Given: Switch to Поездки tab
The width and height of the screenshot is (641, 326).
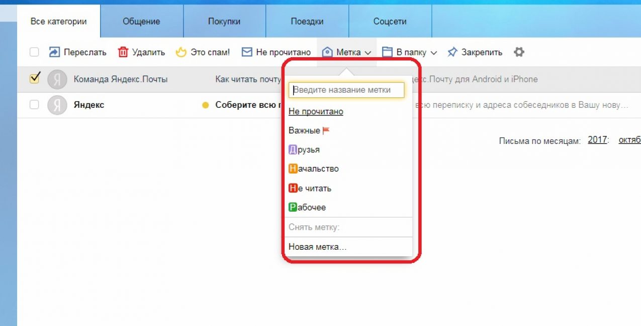Looking at the screenshot, I should point(307,22).
